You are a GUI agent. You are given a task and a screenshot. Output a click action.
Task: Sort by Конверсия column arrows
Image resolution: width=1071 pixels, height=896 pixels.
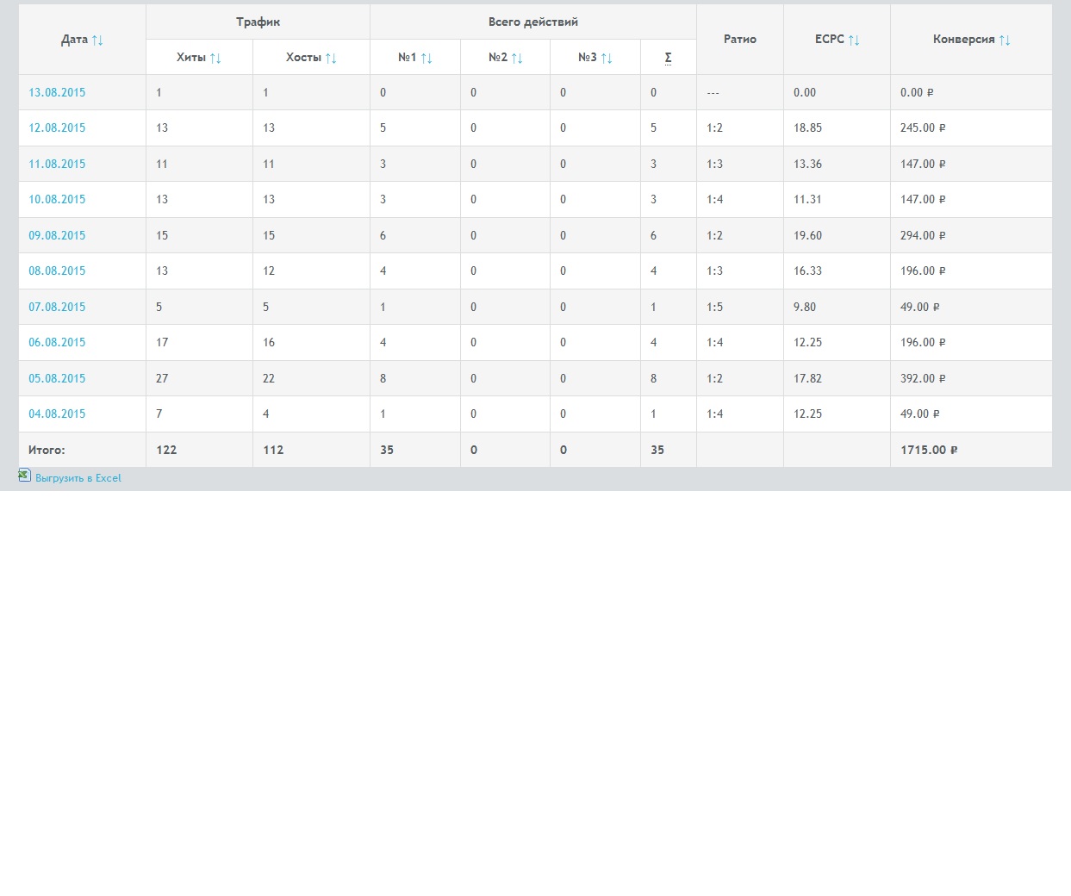(x=1005, y=40)
